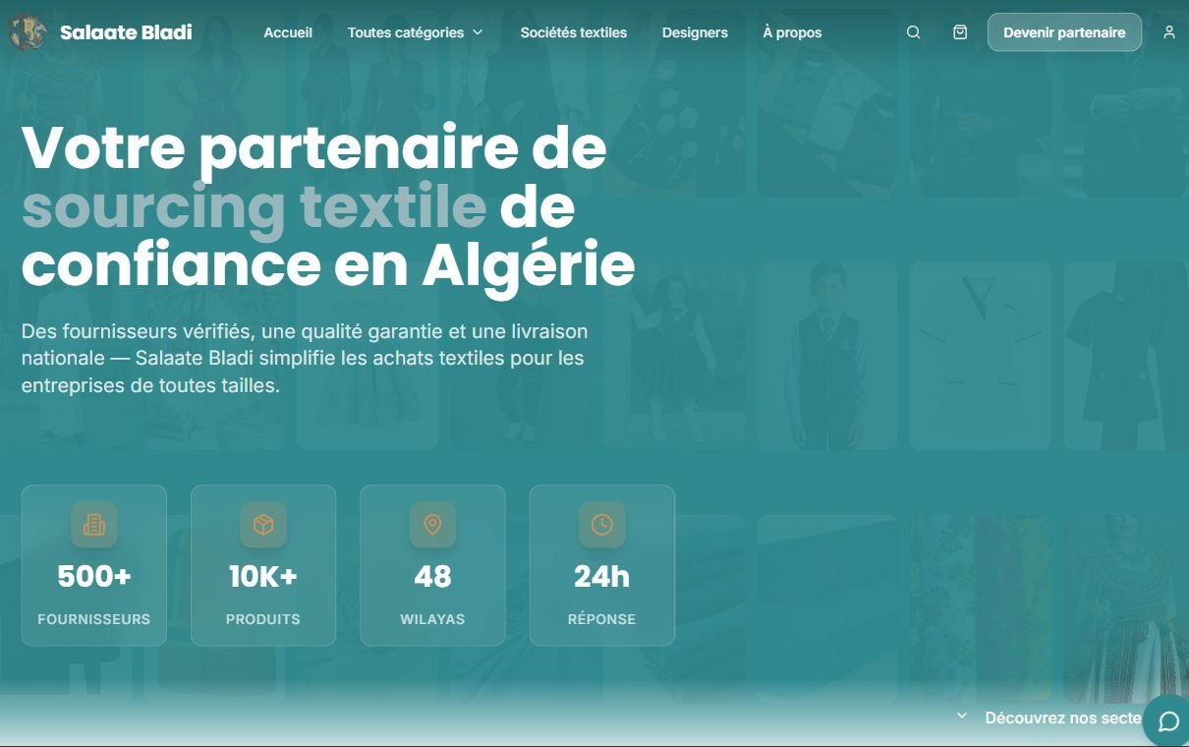Click the Découvrez nos secteurs link
This screenshot has height=747, width=1189.
[1063, 718]
